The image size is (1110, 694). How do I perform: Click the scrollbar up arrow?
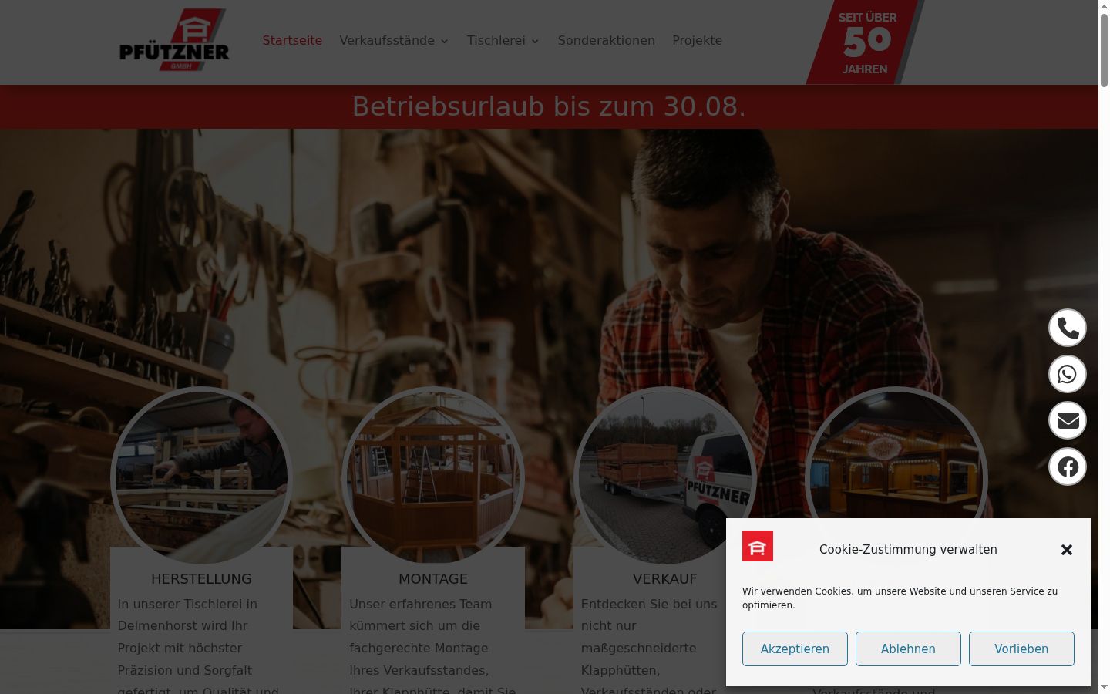pyautogui.click(x=1104, y=6)
